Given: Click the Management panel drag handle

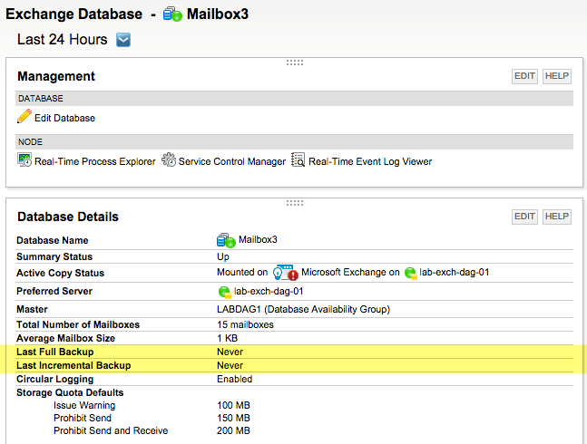Looking at the screenshot, I should point(295,63).
